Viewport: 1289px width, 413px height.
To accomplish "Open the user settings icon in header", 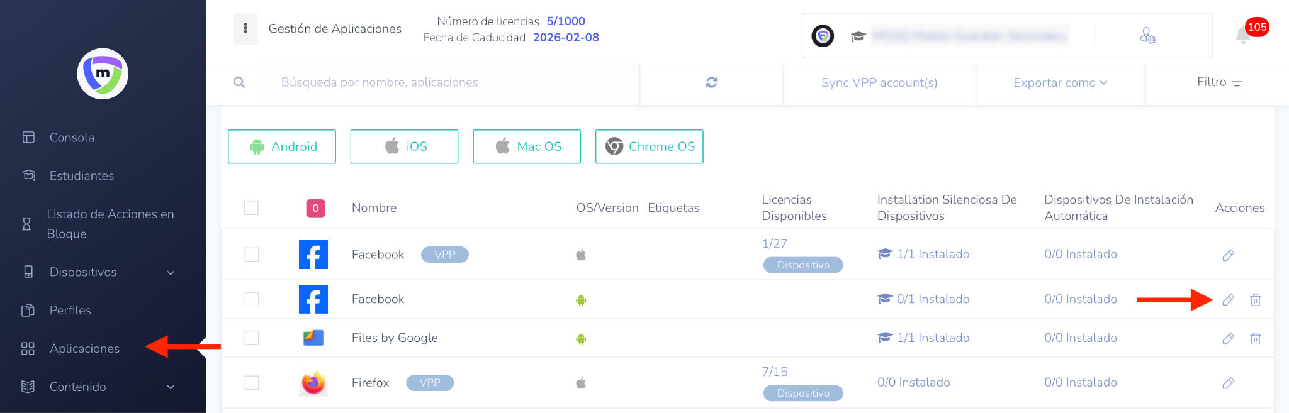I will (1147, 36).
